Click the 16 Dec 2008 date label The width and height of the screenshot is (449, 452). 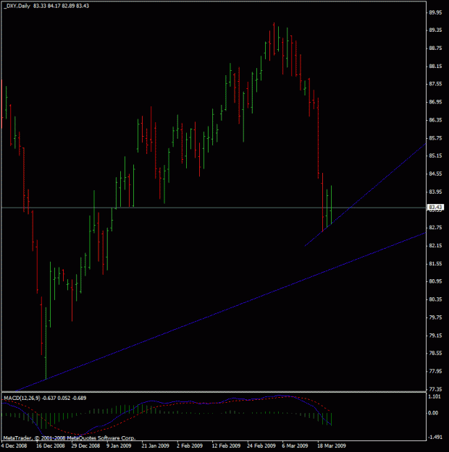tap(51, 445)
